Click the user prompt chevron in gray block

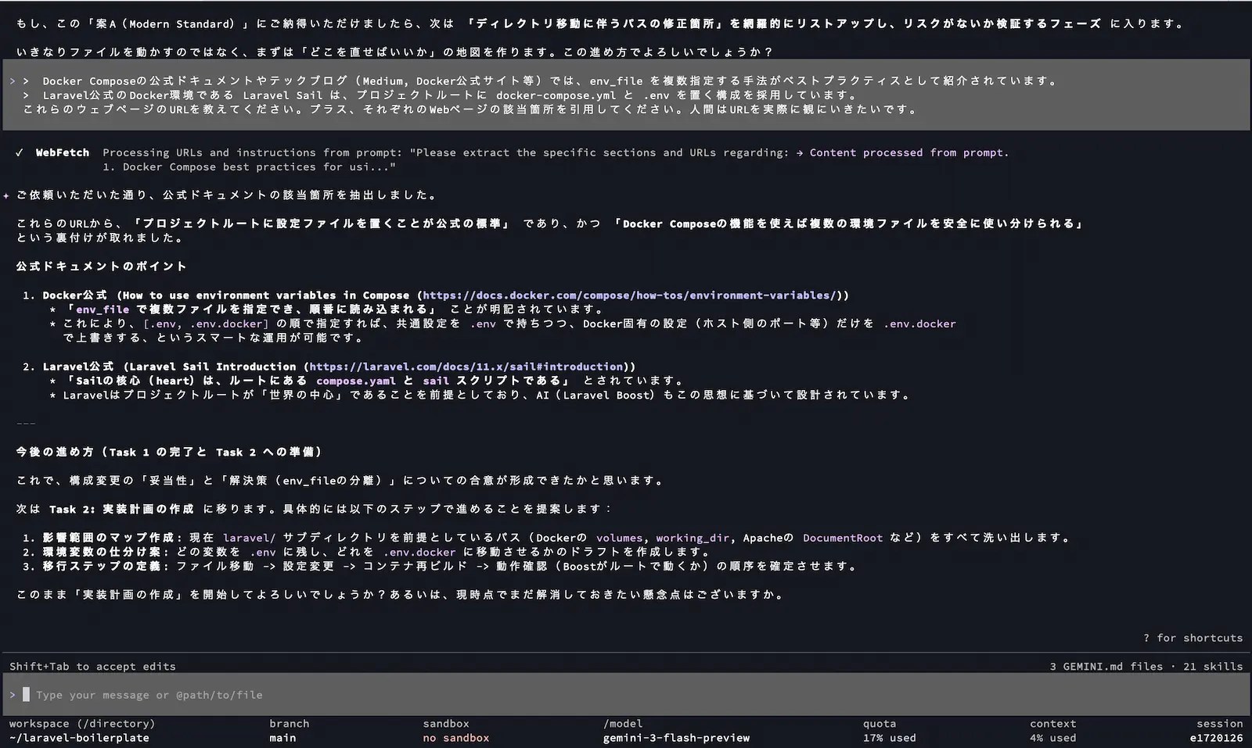13,81
